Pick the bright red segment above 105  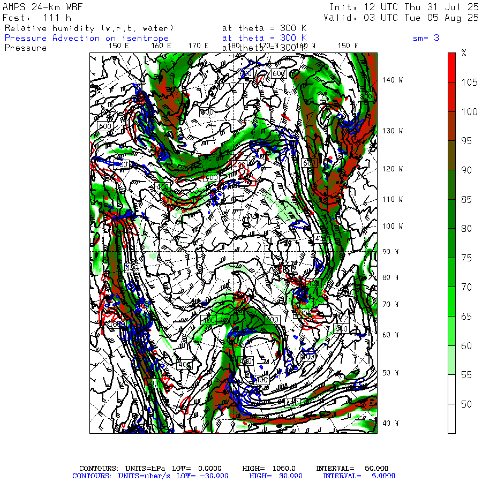[451, 67]
